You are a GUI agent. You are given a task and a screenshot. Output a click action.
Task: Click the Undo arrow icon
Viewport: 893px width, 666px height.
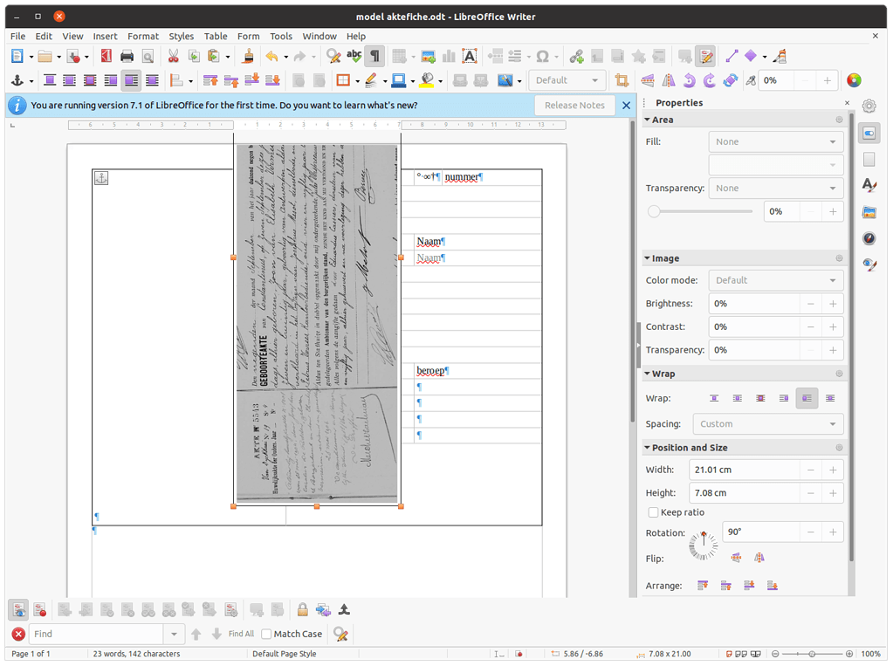point(272,57)
